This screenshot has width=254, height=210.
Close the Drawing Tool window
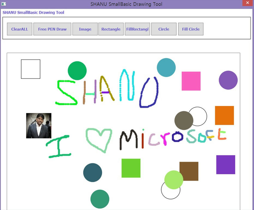(248, 3)
